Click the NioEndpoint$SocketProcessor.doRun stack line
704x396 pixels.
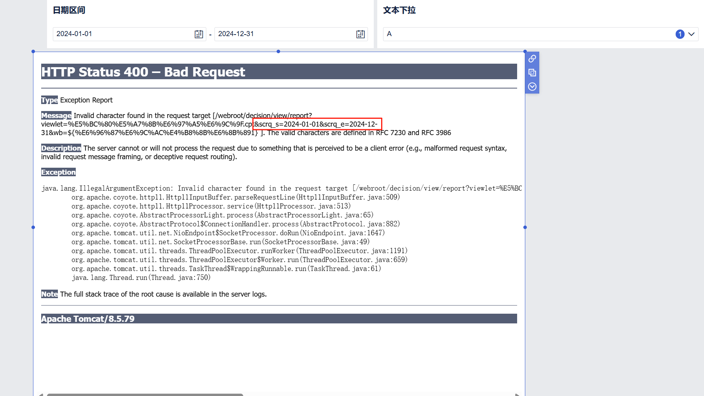click(x=228, y=233)
